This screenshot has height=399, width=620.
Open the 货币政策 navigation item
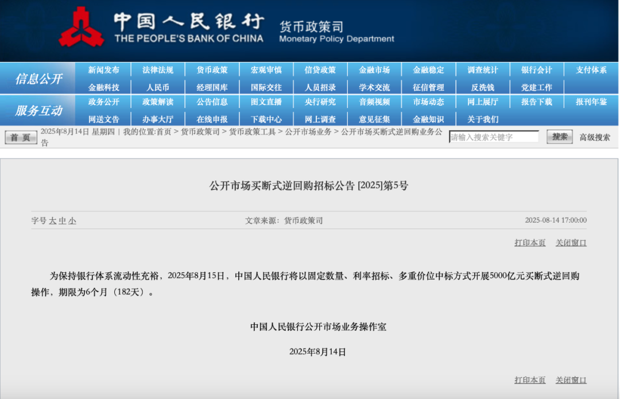coord(212,70)
